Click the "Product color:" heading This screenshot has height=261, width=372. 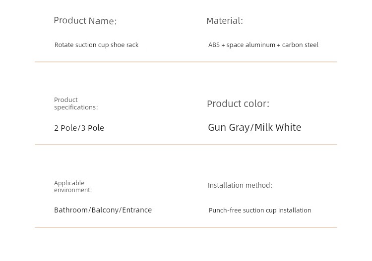point(238,104)
